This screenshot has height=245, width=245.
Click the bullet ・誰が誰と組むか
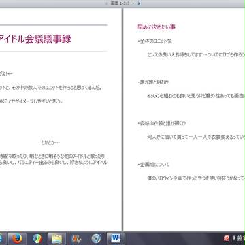click(x=153, y=82)
